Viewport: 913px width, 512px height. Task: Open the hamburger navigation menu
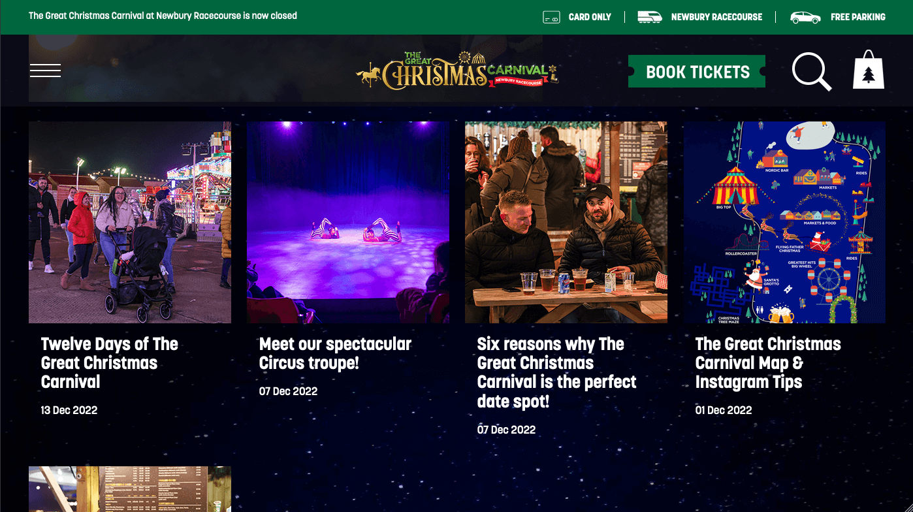pos(45,71)
